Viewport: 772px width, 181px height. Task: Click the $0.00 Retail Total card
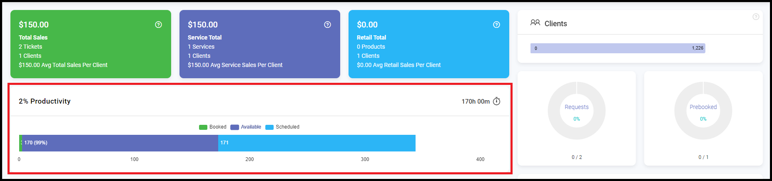click(429, 44)
